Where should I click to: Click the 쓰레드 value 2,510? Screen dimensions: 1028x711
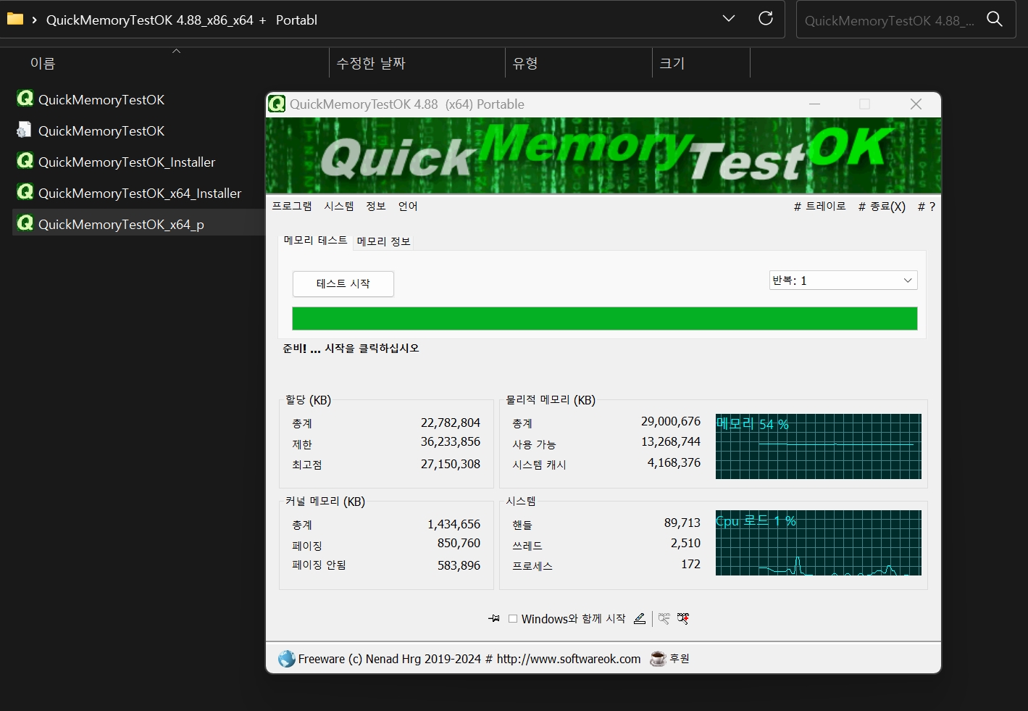(x=685, y=543)
